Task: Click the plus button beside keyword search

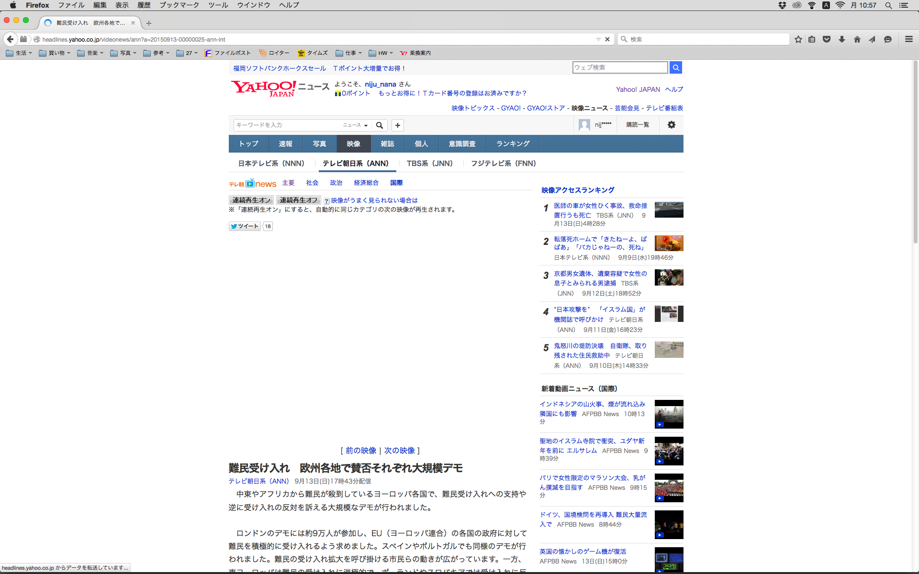Action: 397,125
